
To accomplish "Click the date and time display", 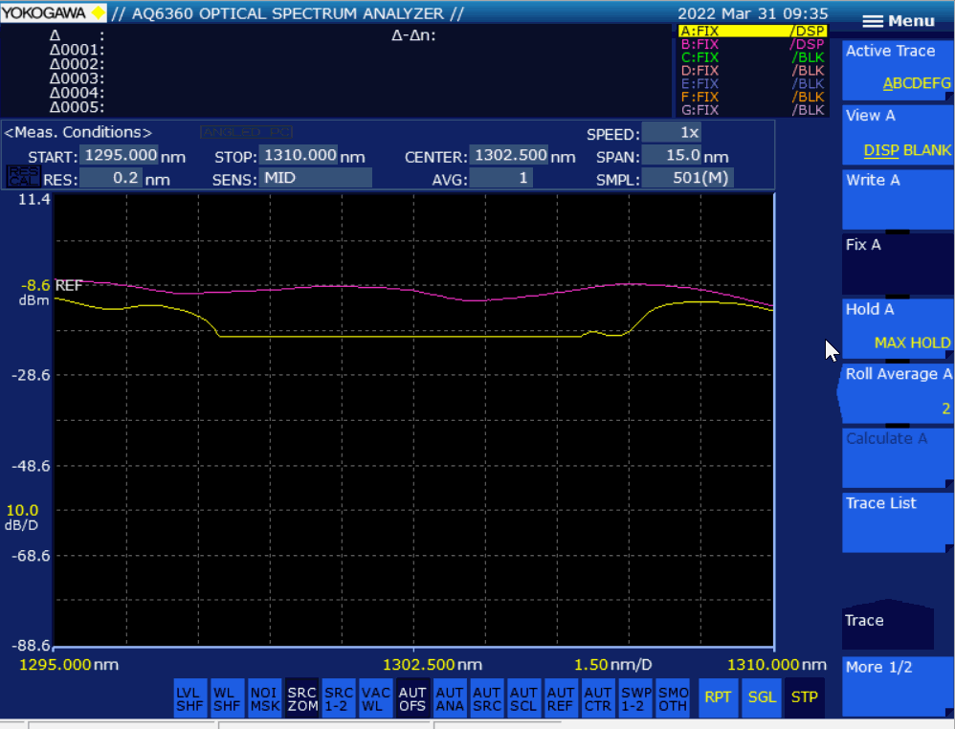I will coord(753,13).
